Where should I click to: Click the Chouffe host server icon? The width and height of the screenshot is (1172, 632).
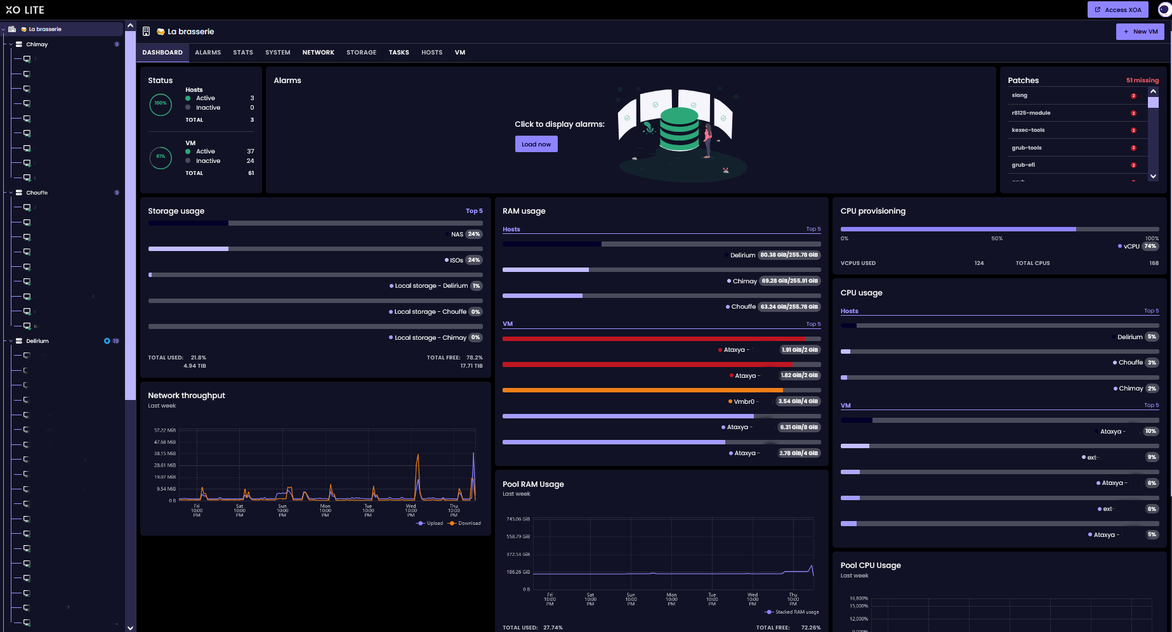pos(19,193)
